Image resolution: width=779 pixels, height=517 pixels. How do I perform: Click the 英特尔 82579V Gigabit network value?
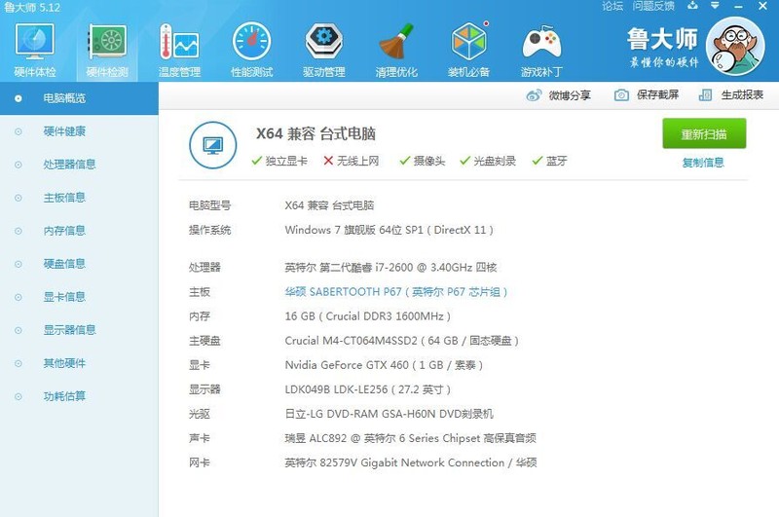[410, 462]
